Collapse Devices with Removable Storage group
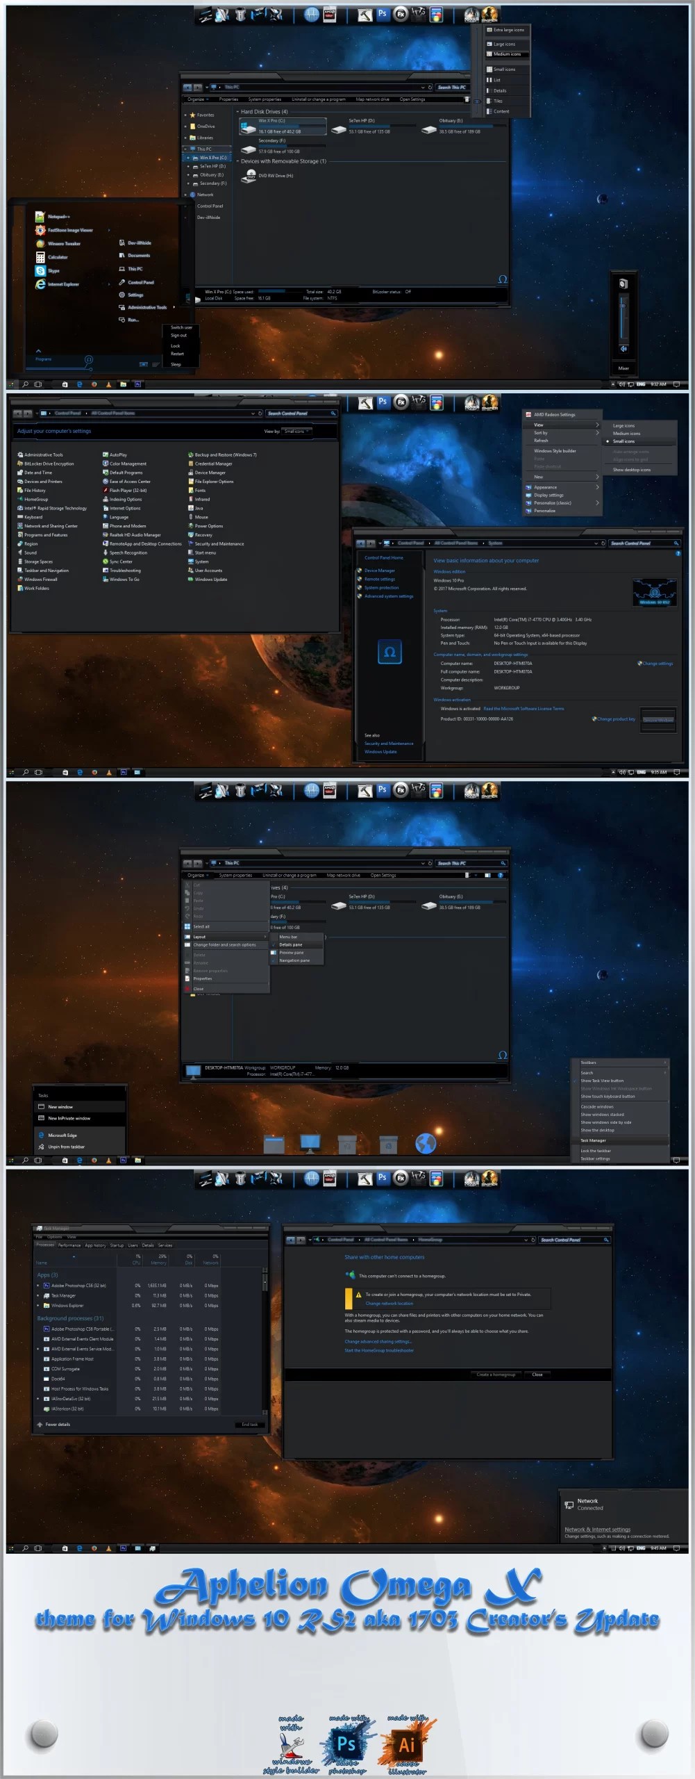Viewport: 695px width, 1779px height. 238,161
